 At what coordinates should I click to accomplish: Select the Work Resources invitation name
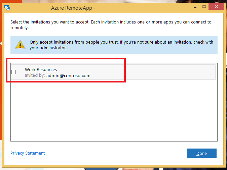(x=41, y=69)
